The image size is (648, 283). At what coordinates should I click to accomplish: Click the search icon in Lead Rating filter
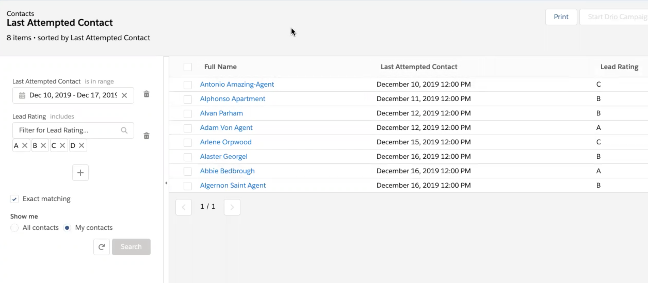(124, 130)
